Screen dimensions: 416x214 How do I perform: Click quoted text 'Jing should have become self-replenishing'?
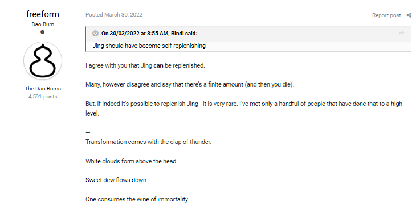(x=149, y=46)
